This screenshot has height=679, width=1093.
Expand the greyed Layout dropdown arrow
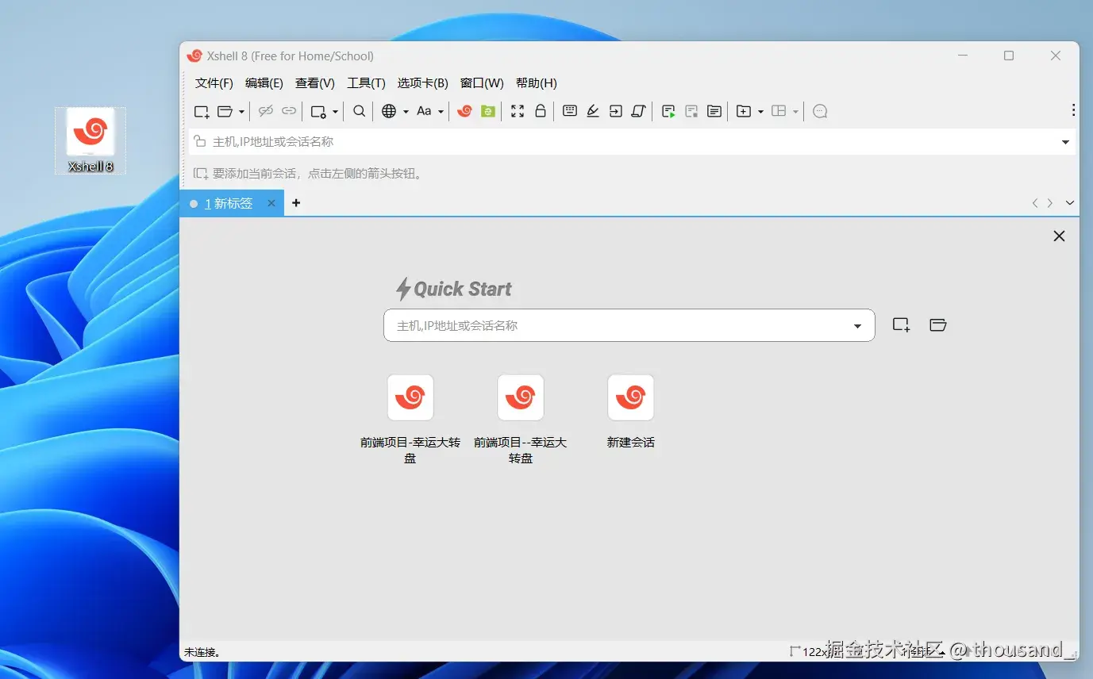click(795, 112)
